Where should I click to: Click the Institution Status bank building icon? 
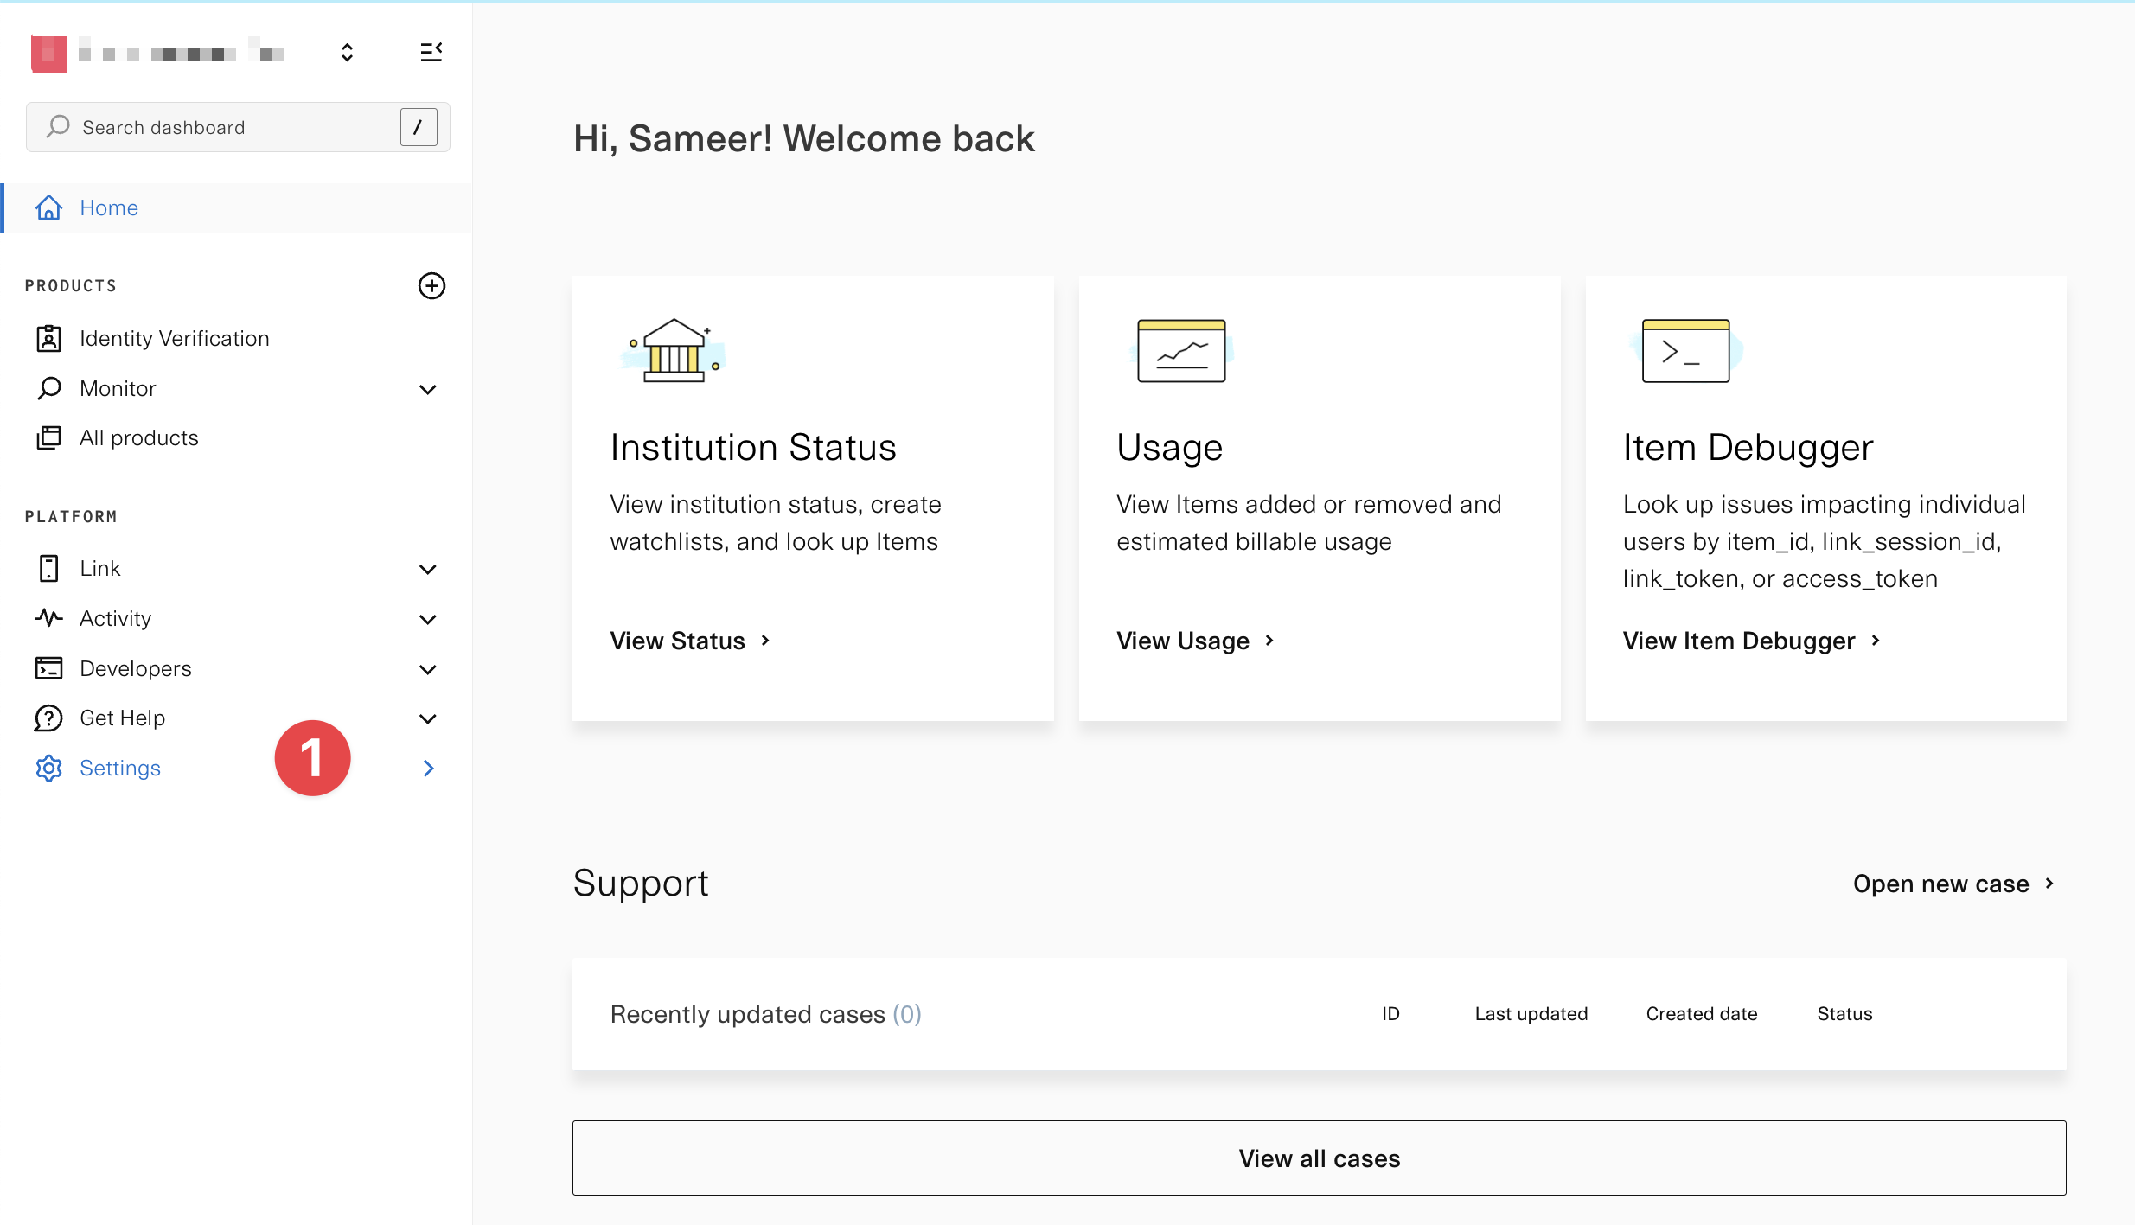point(674,351)
